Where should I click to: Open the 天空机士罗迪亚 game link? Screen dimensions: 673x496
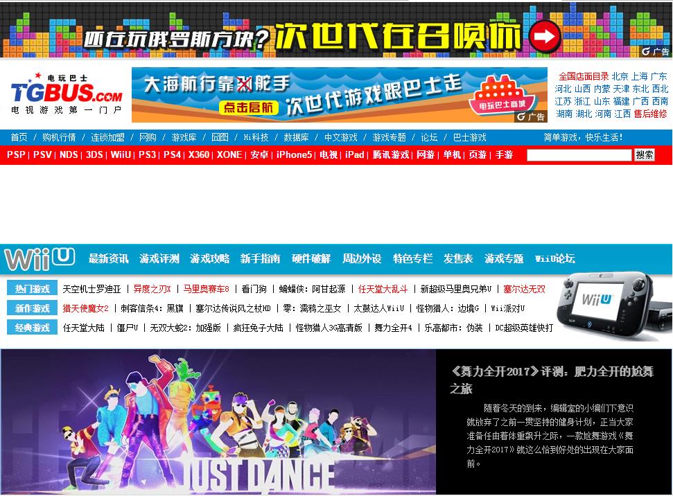(92, 289)
